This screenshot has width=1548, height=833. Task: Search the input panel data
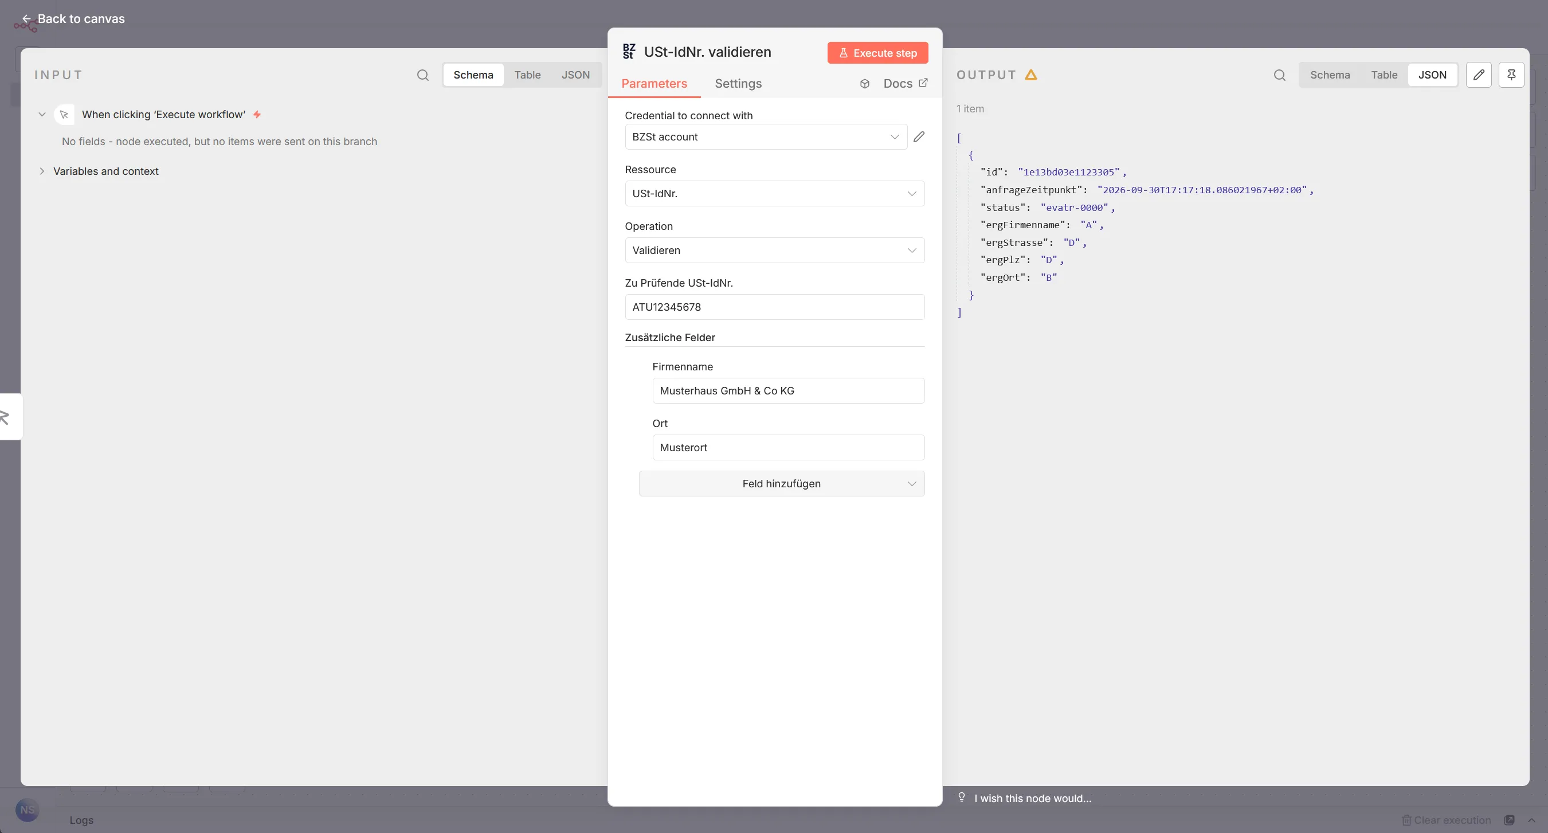[x=423, y=75]
